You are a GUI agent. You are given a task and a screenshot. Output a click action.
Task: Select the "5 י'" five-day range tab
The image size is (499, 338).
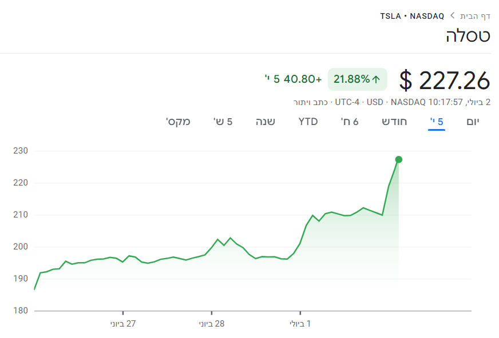(437, 121)
